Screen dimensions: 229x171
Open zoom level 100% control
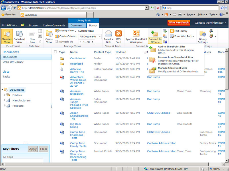[x=216, y=169]
